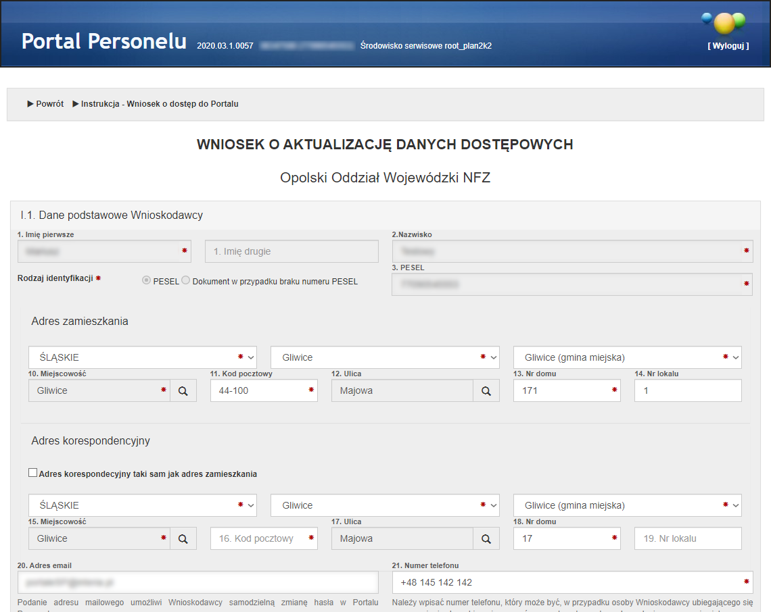Open residence Gliwice (gmina miejska) dropdown

[x=627, y=357]
